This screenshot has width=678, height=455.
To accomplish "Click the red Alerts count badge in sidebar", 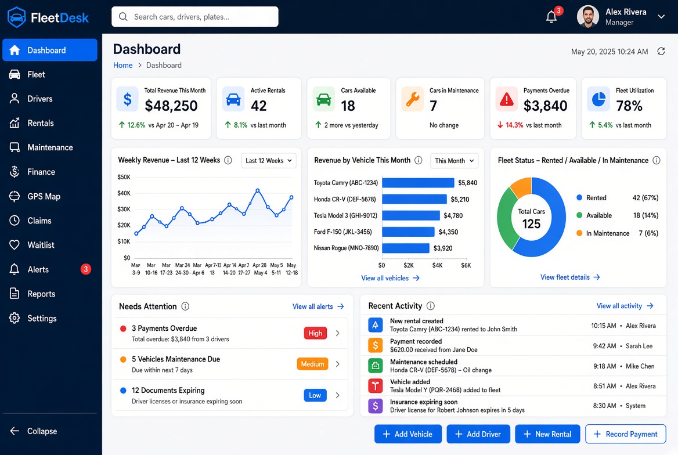I will 85,269.
